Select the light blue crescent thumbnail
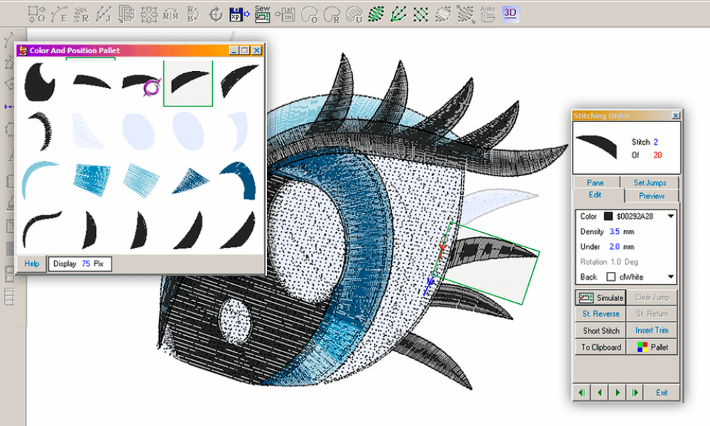The width and height of the screenshot is (710, 426). point(40,180)
